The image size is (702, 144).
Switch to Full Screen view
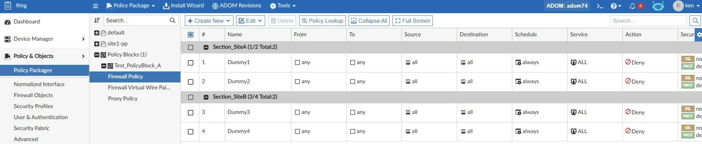[413, 21]
